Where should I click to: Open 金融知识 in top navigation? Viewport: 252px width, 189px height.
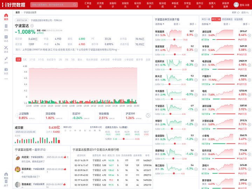113,5
